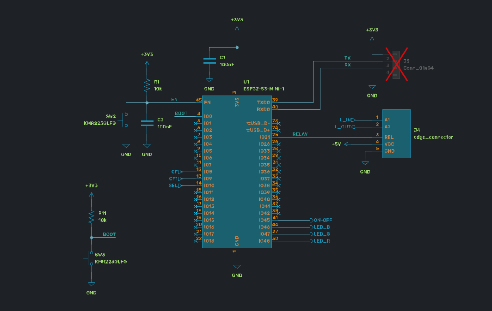492x311 pixels.
Task: Click the SEL input label
Action: [173, 185]
